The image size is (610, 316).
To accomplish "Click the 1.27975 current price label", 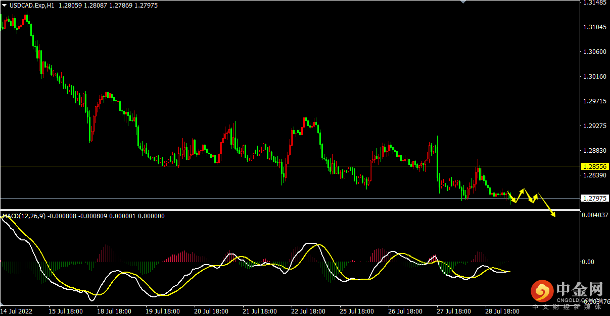I will coord(594,198).
